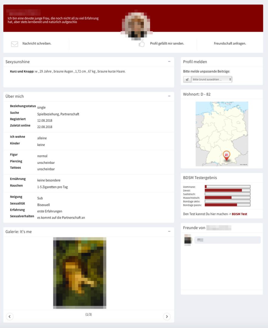The image size is (268, 328).
Task: Click Wohnort: D - 82 heading
Action: point(197,94)
